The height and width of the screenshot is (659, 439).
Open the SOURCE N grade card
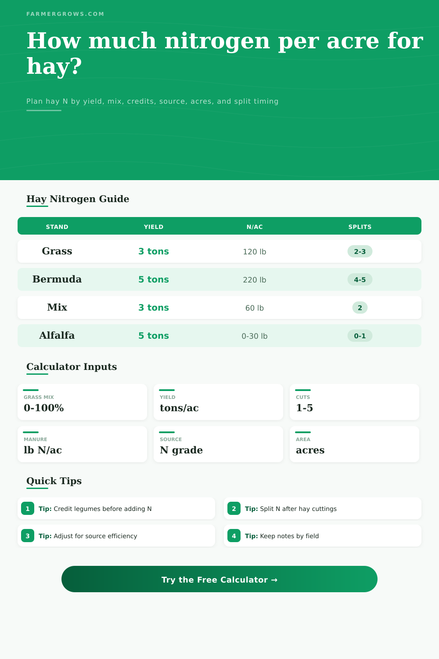[x=218, y=444]
